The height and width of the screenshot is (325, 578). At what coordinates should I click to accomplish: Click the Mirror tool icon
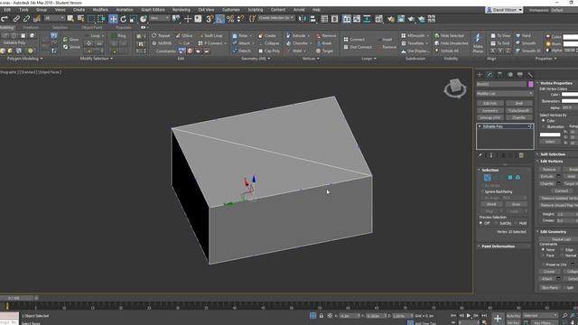coord(303,19)
